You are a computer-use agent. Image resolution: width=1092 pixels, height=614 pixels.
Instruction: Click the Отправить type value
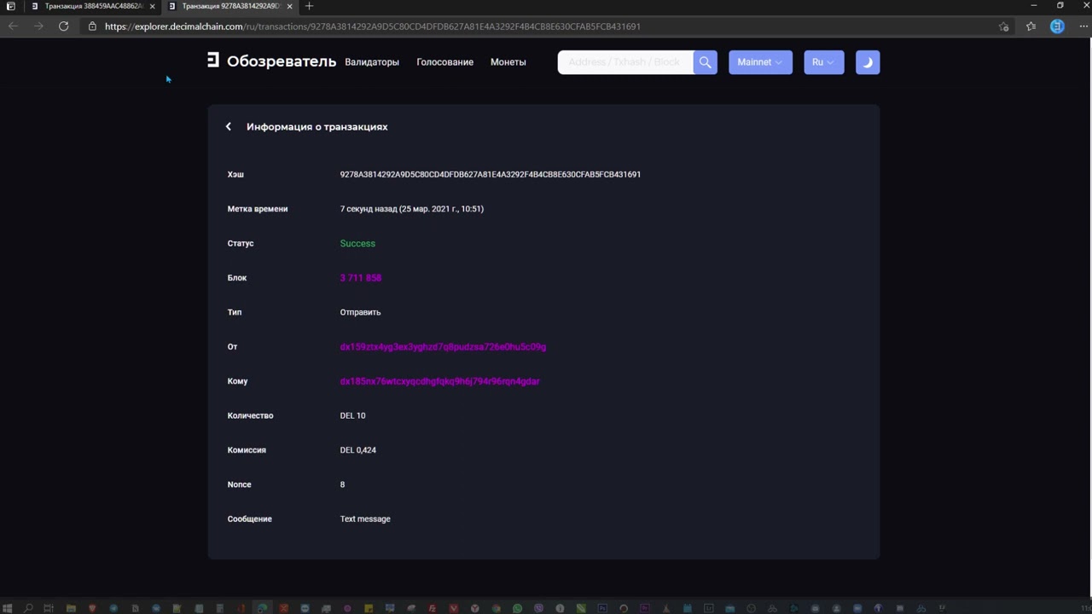(x=360, y=312)
